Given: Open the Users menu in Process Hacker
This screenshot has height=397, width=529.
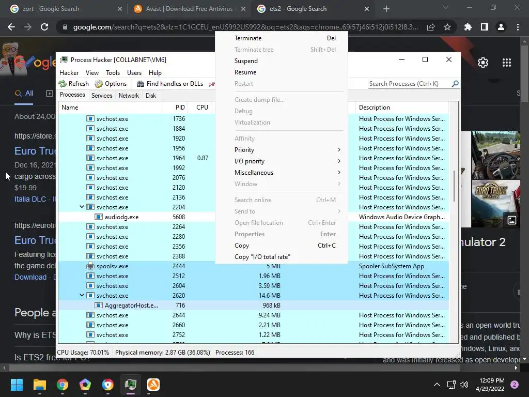Looking at the screenshot, I should pyautogui.click(x=134, y=72).
